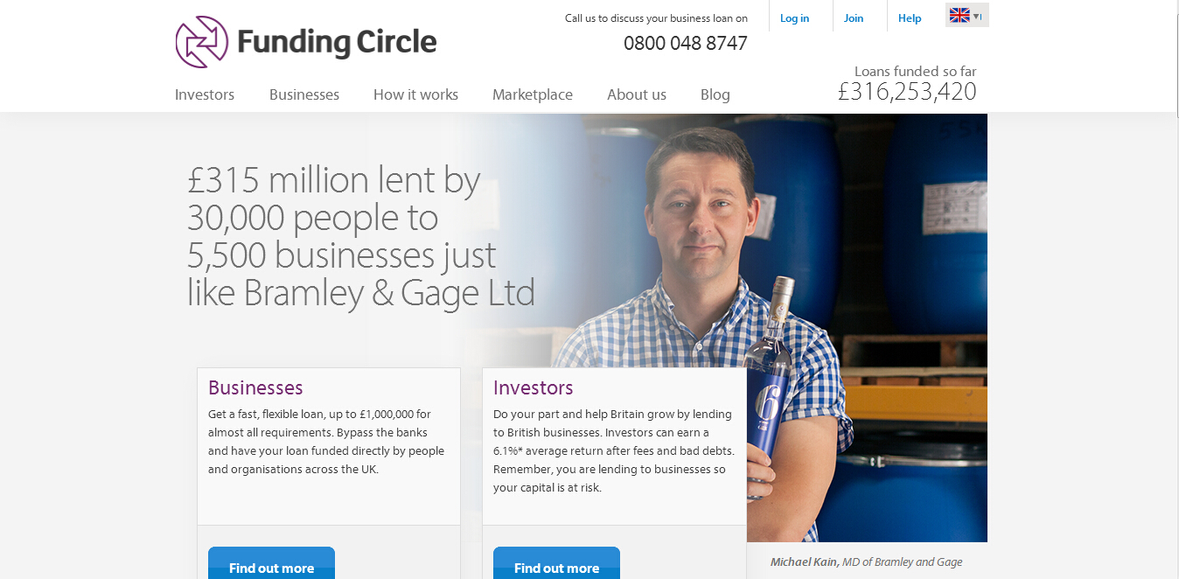
Task: Open the Investors menu item
Action: [x=205, y=94]
